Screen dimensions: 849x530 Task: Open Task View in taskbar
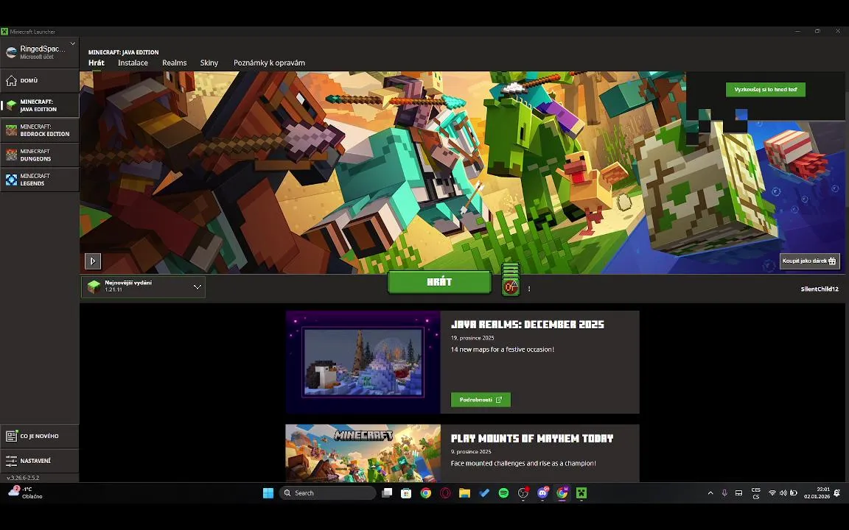[387, 493]
